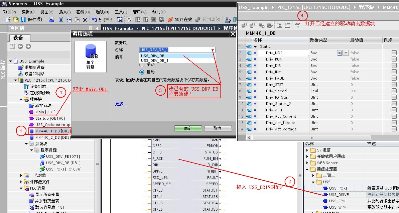This screenshot has height=213, width=399.
Task: Click the 确定 button in dialog
Action: (x=188, y=128)
